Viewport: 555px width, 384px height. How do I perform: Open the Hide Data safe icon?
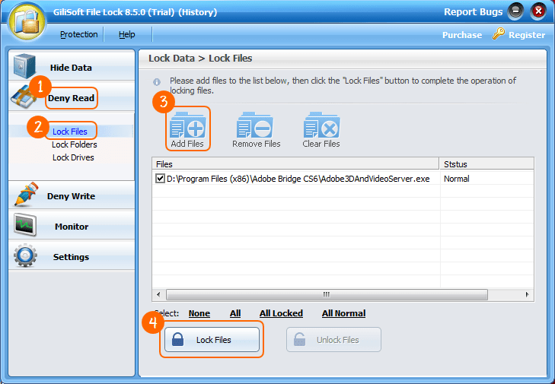[x=24, y=65]
